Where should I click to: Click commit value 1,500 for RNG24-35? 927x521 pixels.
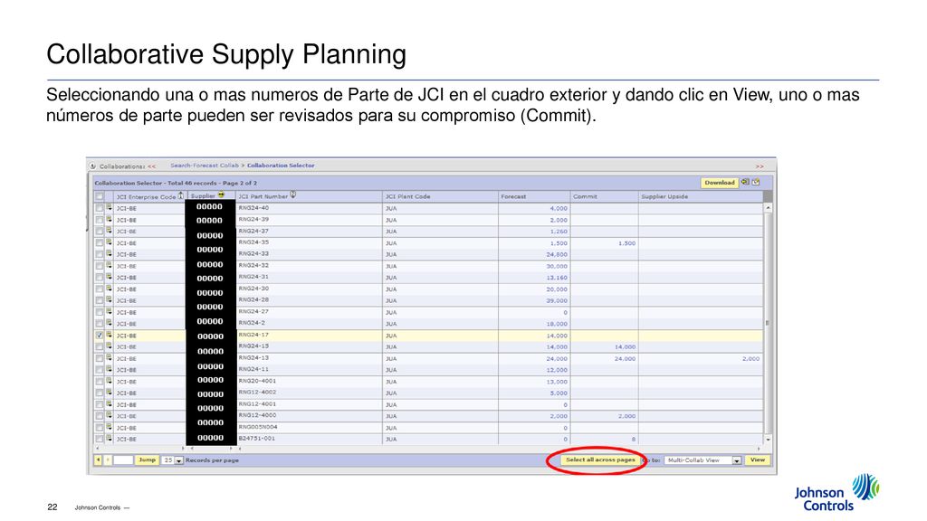point(626,243)
